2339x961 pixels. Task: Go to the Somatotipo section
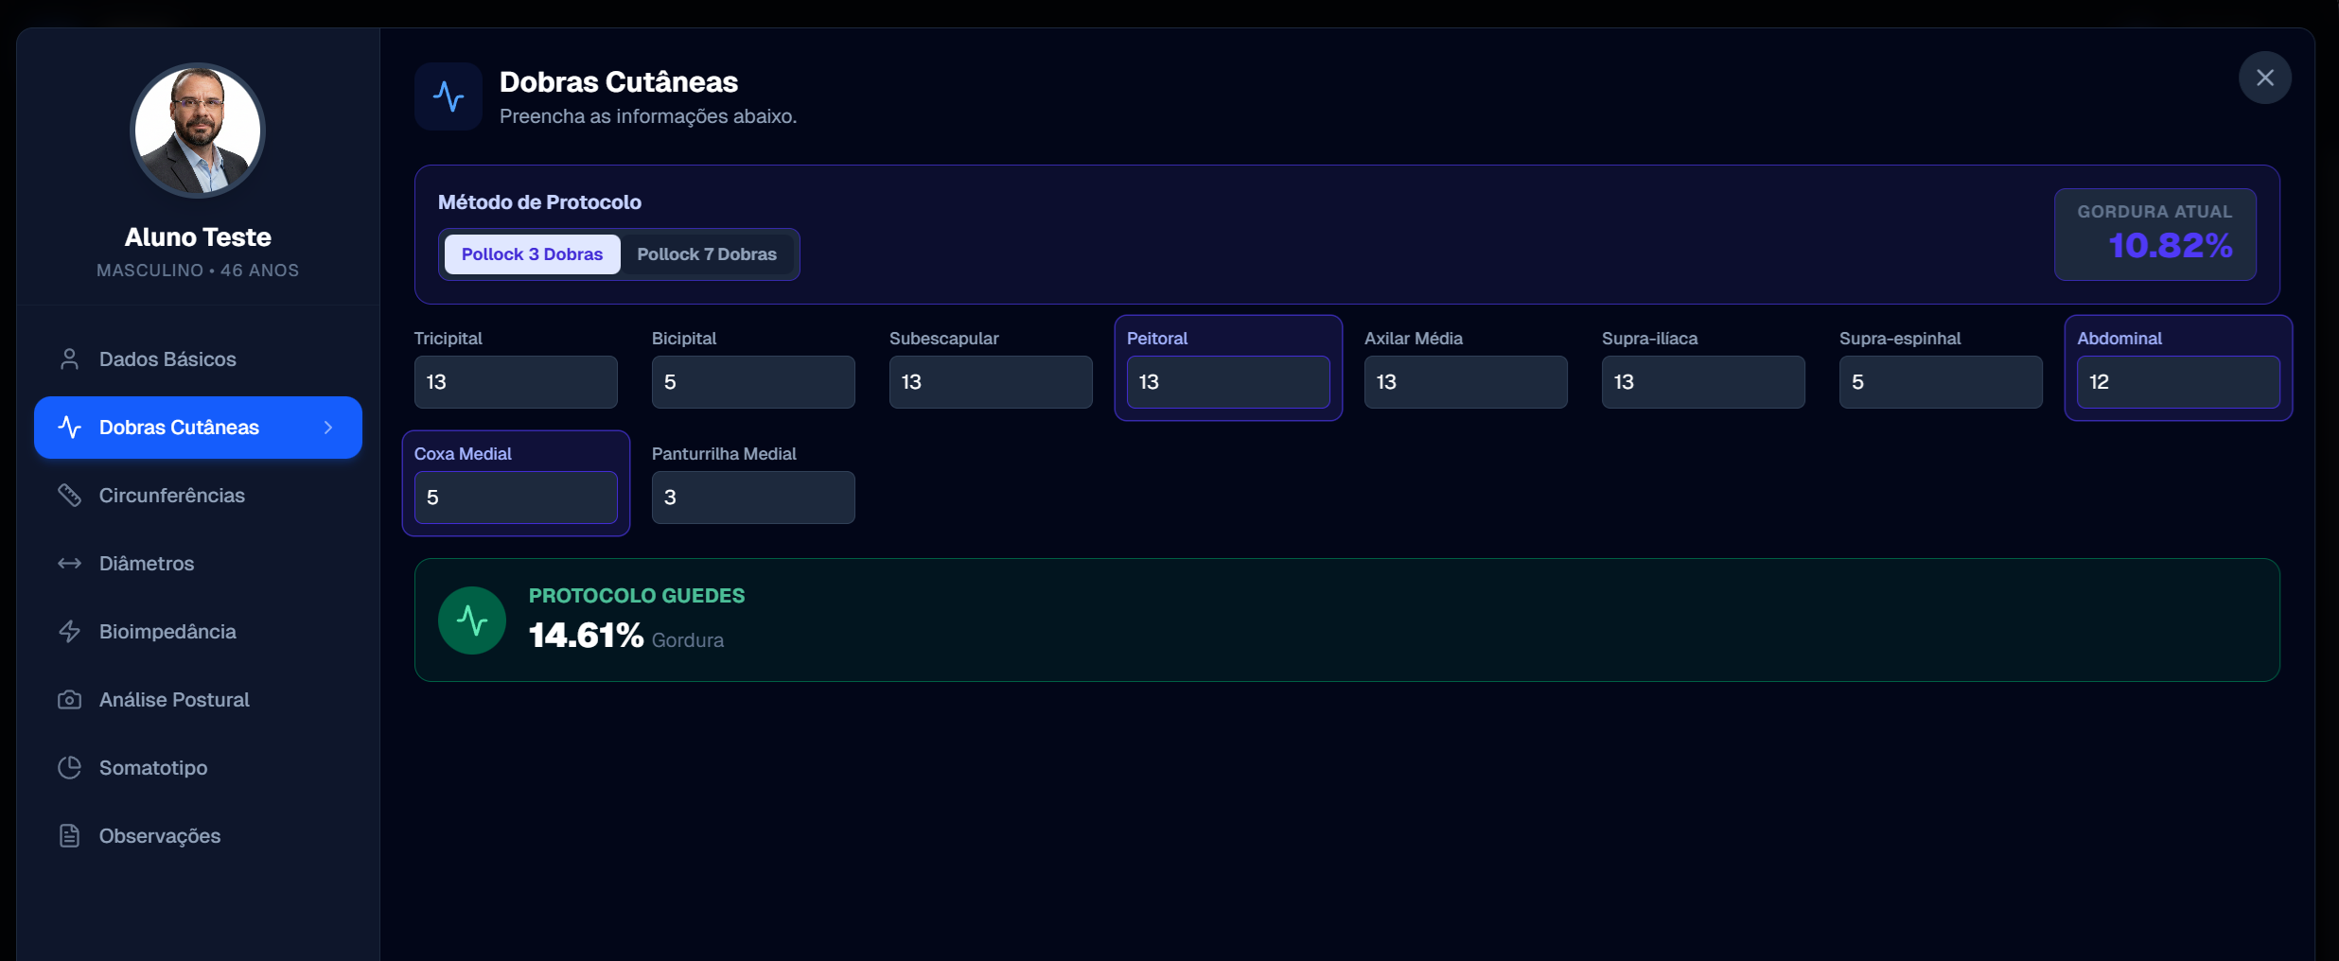pos(153,768)
